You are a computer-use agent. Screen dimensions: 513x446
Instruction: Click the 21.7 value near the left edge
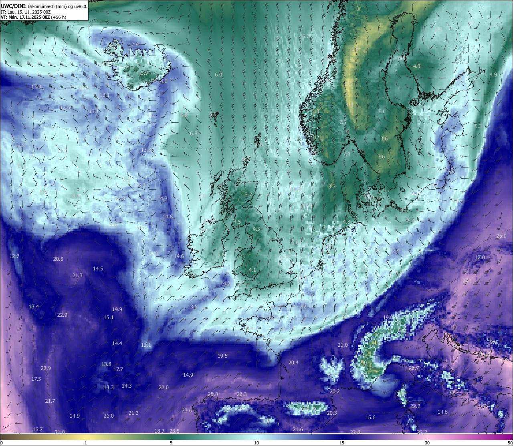coord(50,401)
